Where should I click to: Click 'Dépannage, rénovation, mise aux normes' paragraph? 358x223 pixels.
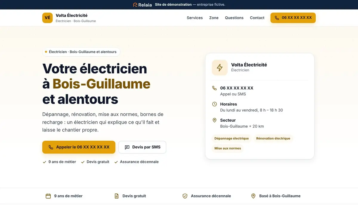pos(103,122)
